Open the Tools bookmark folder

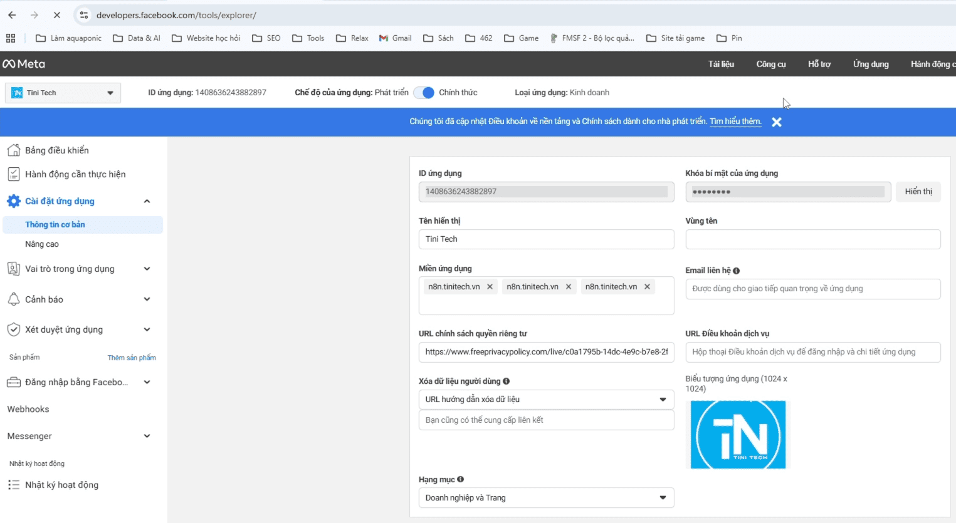click(x=308, y=38)
